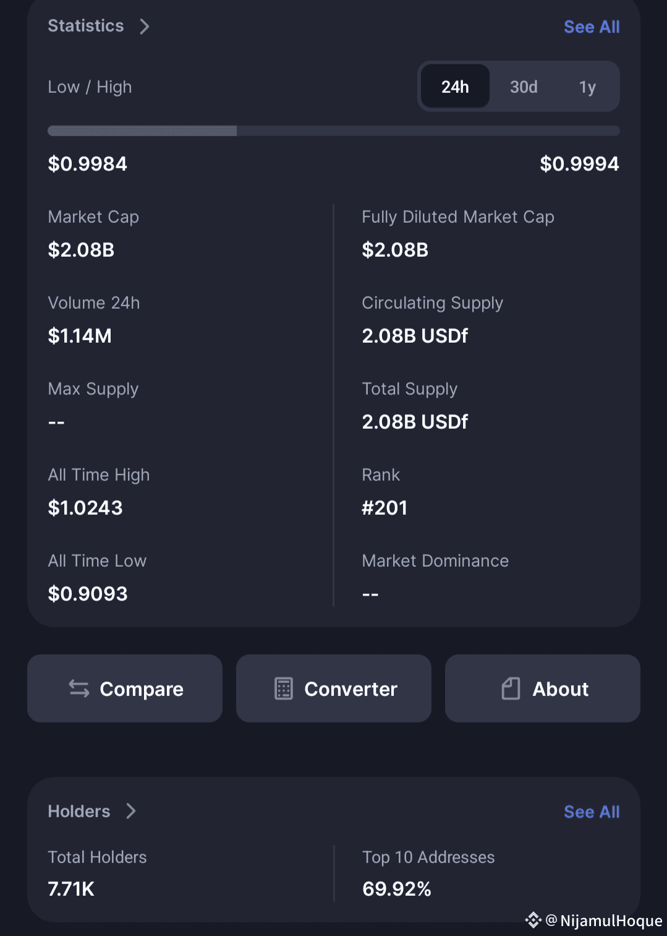The width and height of the screenshot is (667, 936).
Task: Open the Statistics heading
Action: pyautogui.click(x=86, y=26)
